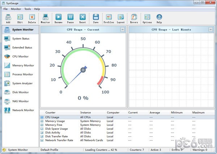217x154 pixels.
Task: Open the Layout toolbar icon
Action: pos(121,18)
